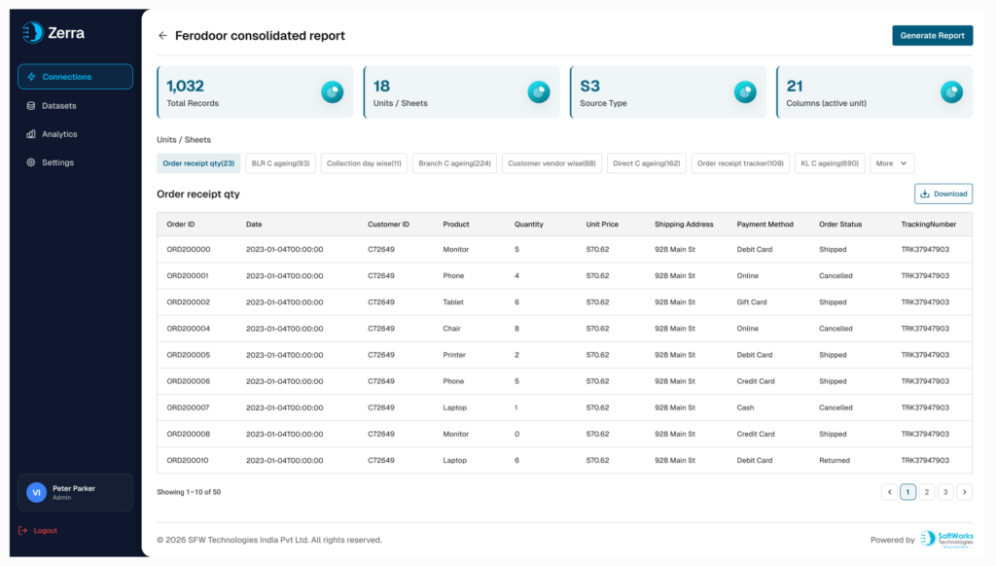The image size is (996, 566).
Task: Click the Total Records pie chart icon
Action: 333,92
